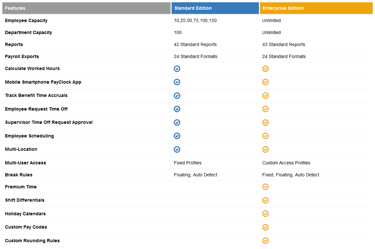Screen dimensions: 375x249
Task: Click the Employee Scheduling label
Action: coord(29,136)
